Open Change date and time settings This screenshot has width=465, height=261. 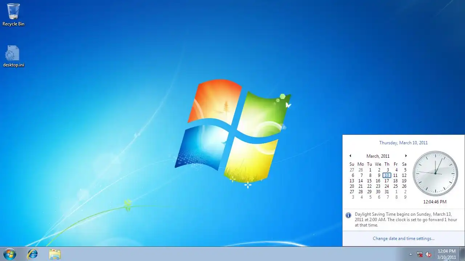pyautogui.click(x=404, y=239)
